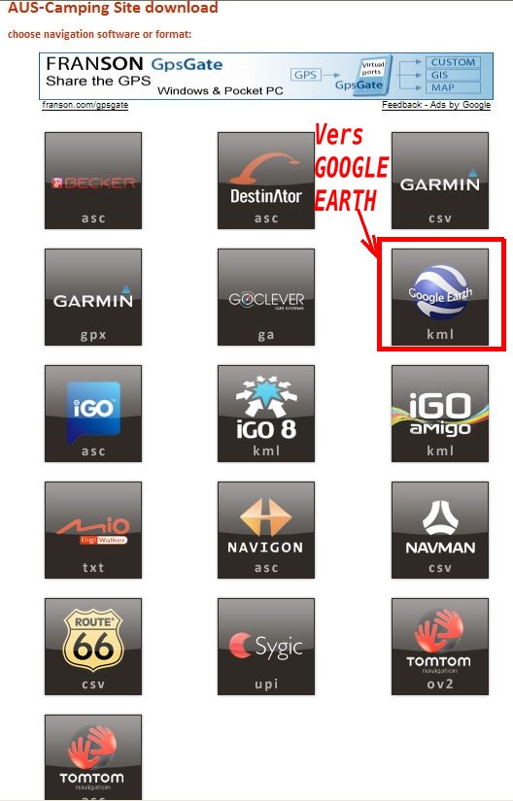Select the iGO amigo kml tile
This screenshot has width=513, height=801.
click(440, 414)
